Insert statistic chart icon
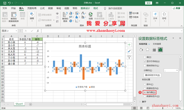The height and width of the screenshot is (110, 184). tap(77, 17)
